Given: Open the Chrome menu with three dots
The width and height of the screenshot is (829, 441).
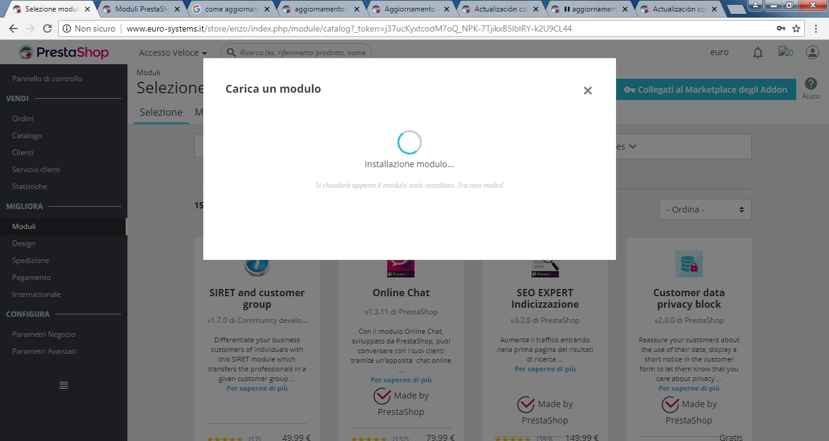Looking at the screenshot, I should (816, 28).
